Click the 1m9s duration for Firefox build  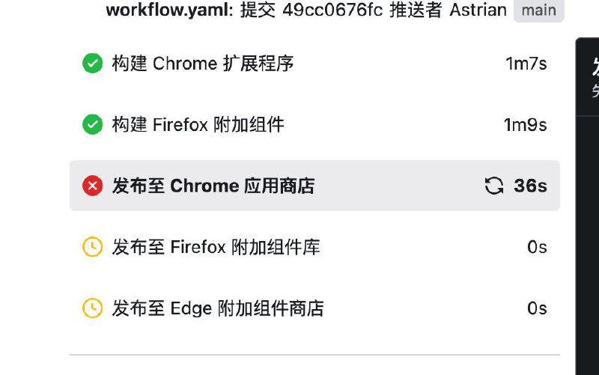tap(526, 124)
